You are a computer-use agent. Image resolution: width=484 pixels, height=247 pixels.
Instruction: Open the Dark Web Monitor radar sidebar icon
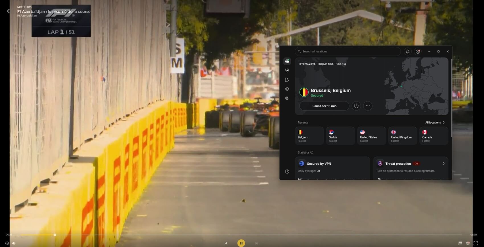(x=287, y=98)
